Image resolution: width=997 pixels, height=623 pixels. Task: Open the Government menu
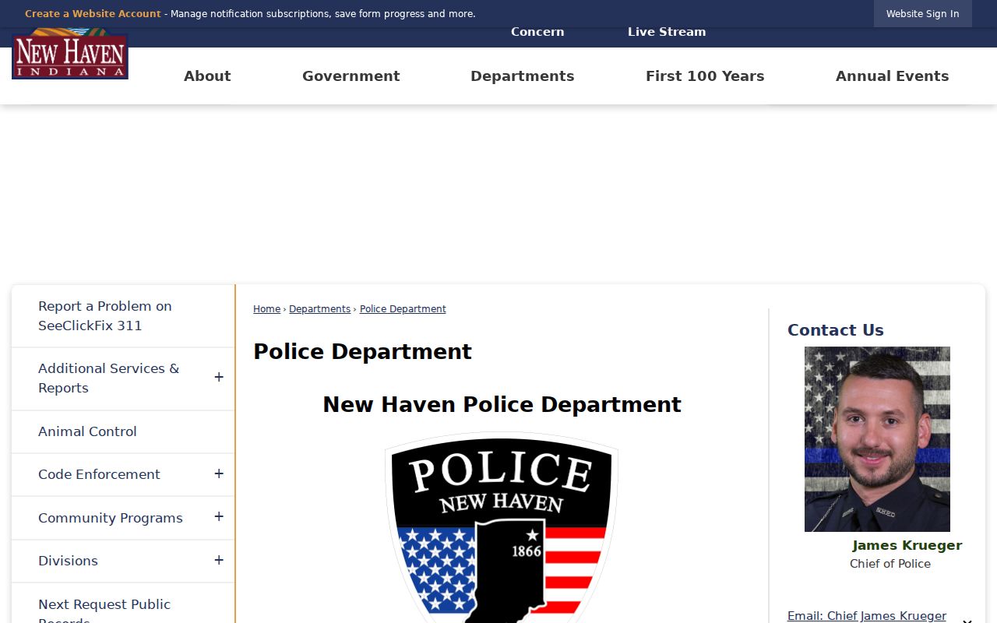351,76
